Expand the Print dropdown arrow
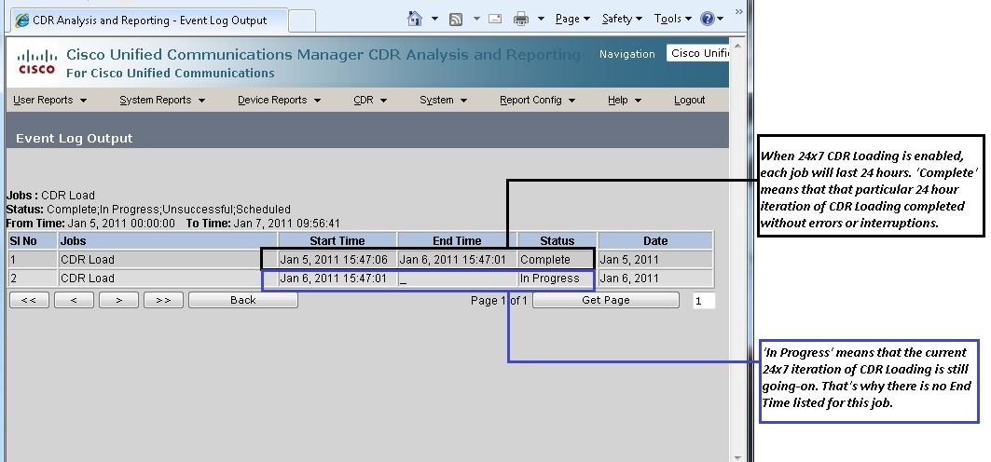The height and width of the screenshot is (462, 991). pyautogui.click(x=541, y=19)
